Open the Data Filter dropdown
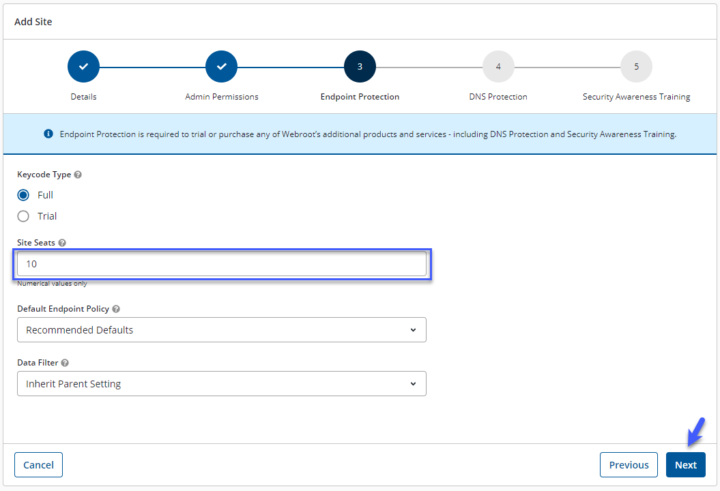This screenshot has height=491, width=720. 221,384
